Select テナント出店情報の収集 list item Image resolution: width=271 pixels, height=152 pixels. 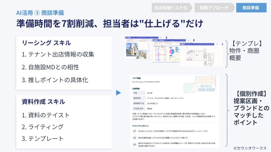pos(58,55)
